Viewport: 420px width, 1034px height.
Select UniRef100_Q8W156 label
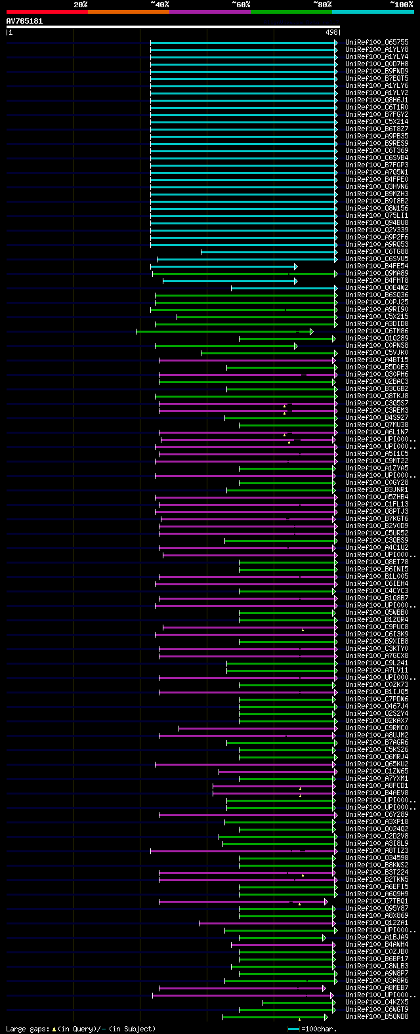pos(377,209)
